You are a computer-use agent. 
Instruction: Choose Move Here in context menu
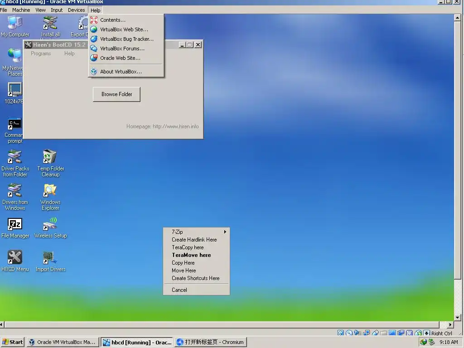[196, 270]
